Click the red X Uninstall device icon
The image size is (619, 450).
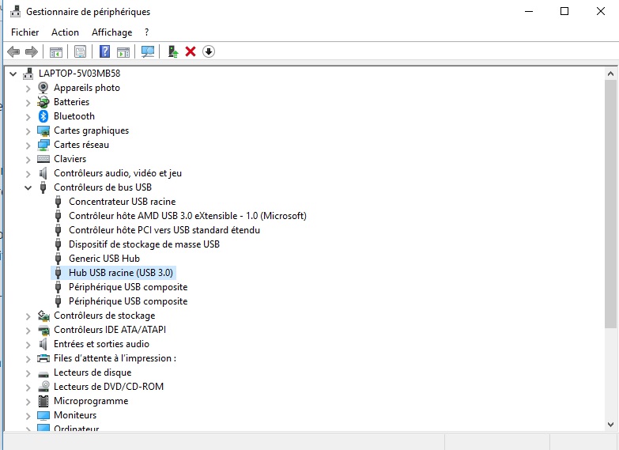(191, 51)
